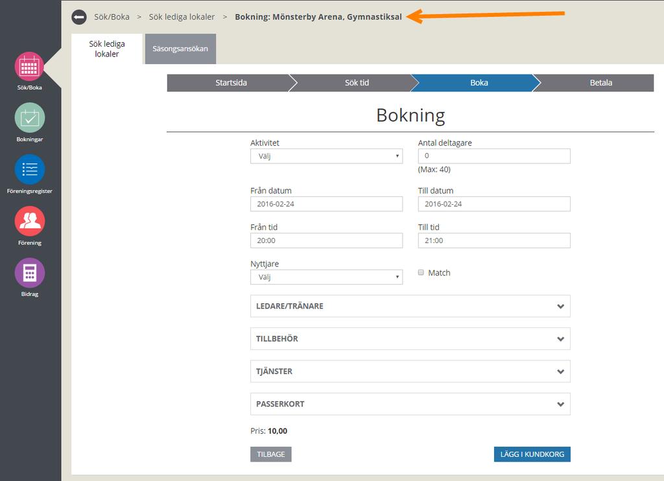
Task: Click the Sök/Boka breadcrumb link
Action: (x=112, y=17)
